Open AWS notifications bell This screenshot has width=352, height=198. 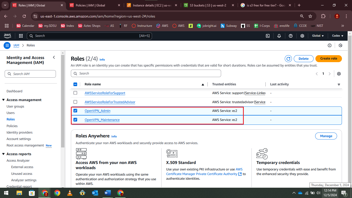[279, 36]
